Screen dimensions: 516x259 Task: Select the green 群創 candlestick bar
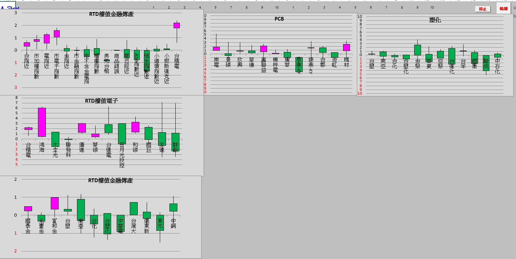point(175,142)
